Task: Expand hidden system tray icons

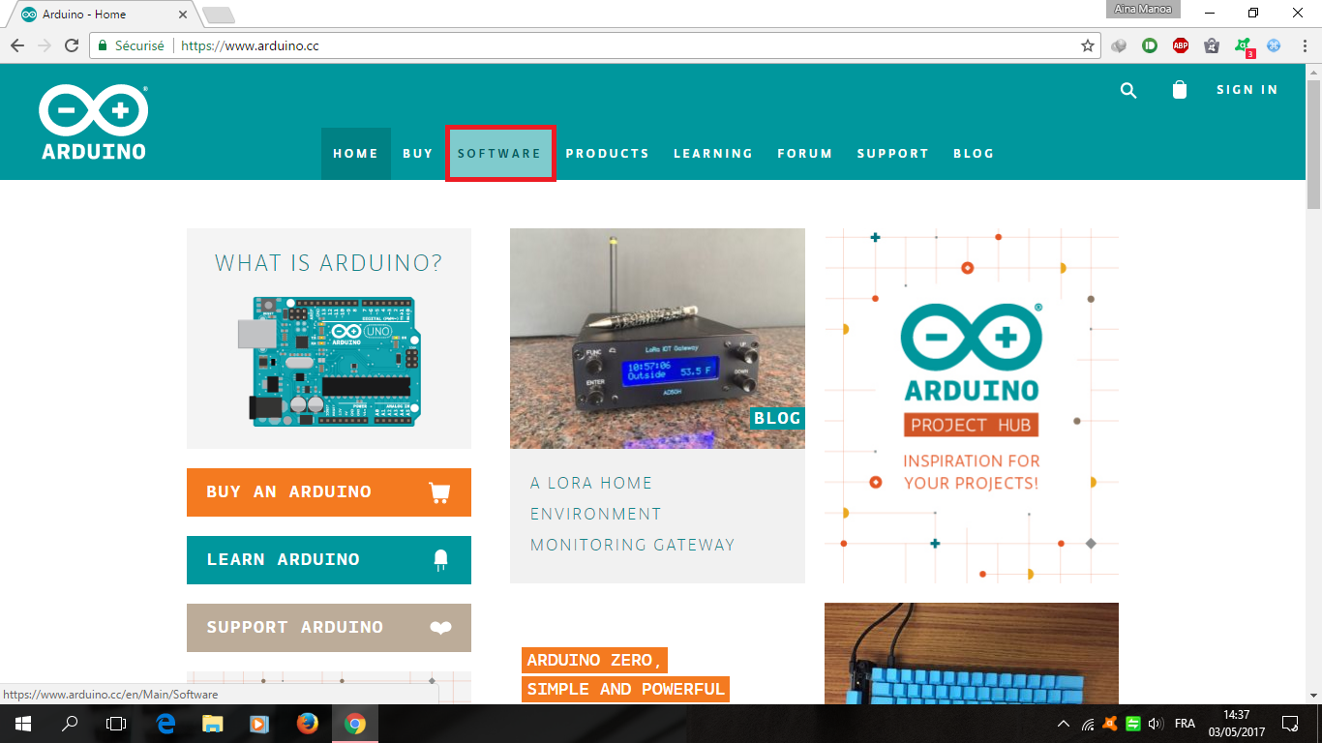Action: (x=1062, y=724)
